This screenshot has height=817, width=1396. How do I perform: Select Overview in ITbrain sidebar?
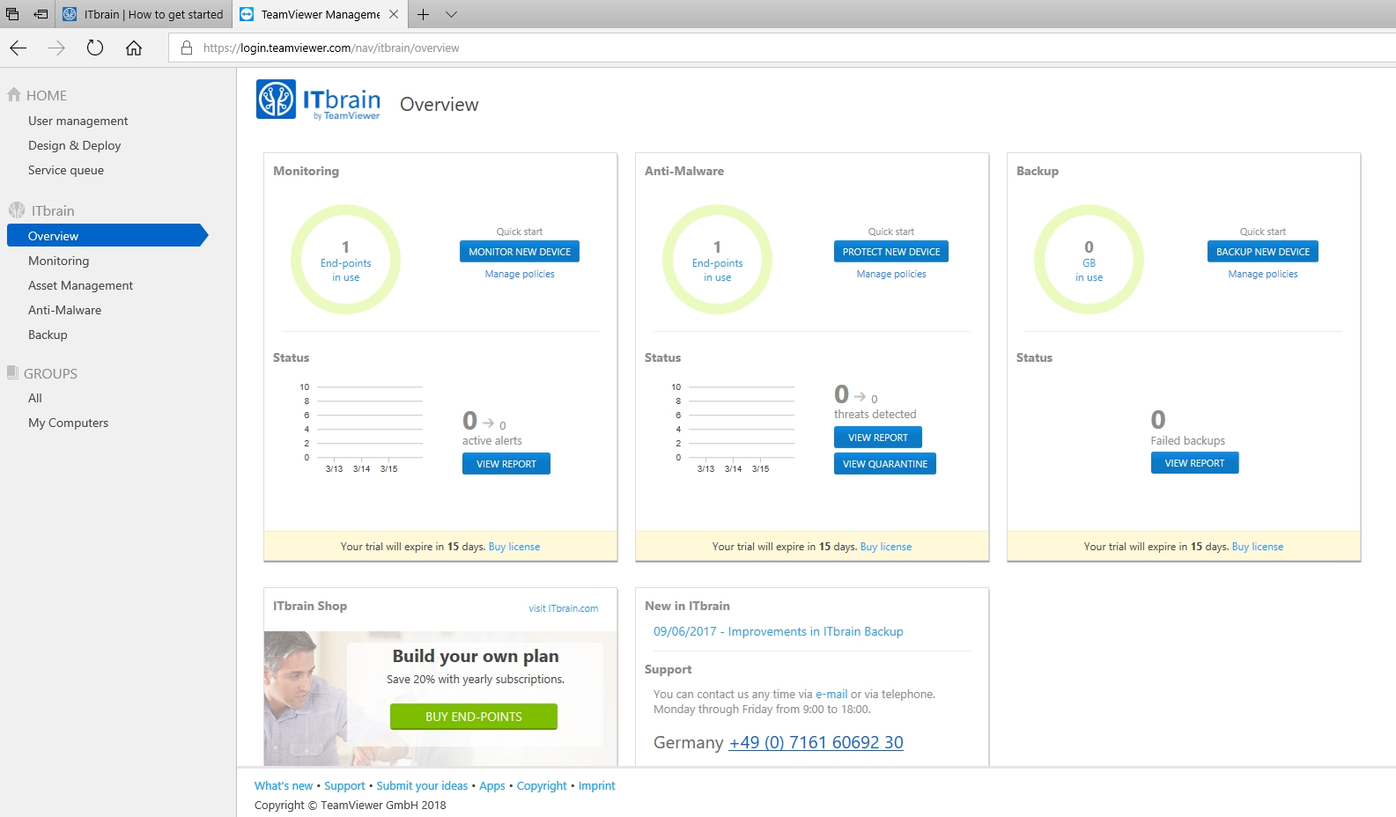[x=107, y=236]
